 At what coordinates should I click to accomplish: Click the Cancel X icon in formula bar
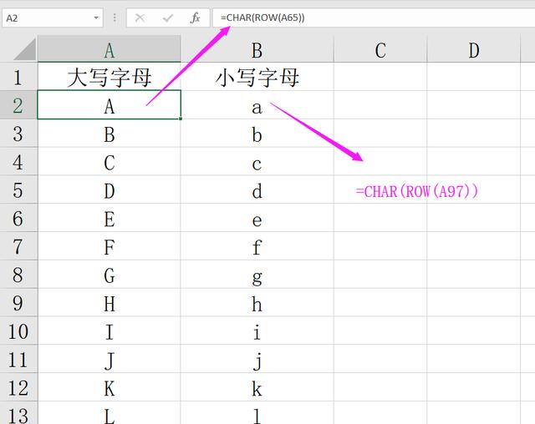coord(140,18)
